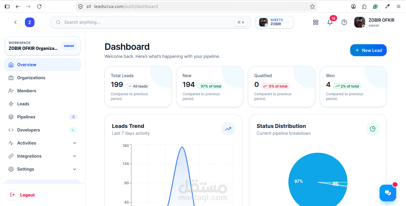Bookmark this page with star icon
This screenshot has height=206, width=406.
pos(312,6)
